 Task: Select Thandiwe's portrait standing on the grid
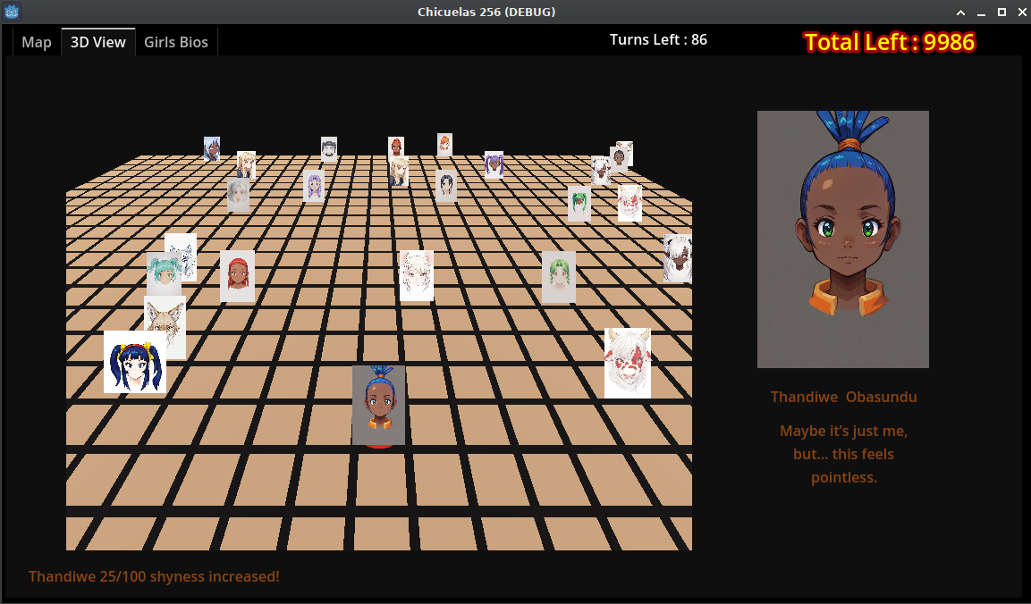point(379,405)
